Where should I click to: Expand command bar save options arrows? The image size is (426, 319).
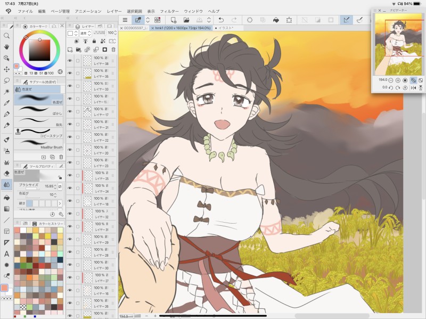(209, 20)
